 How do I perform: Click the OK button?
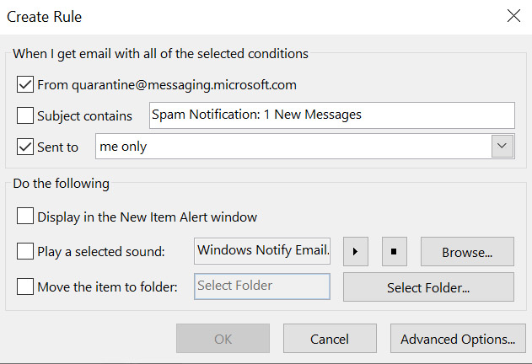point(223,338)
